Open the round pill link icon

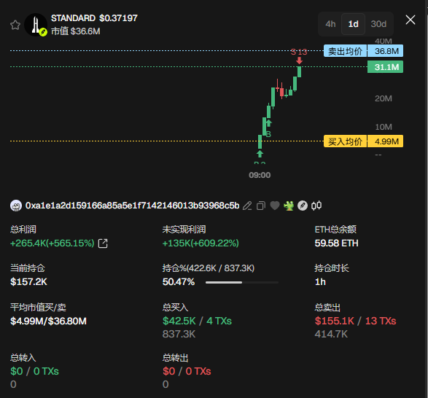click(303, 206)
